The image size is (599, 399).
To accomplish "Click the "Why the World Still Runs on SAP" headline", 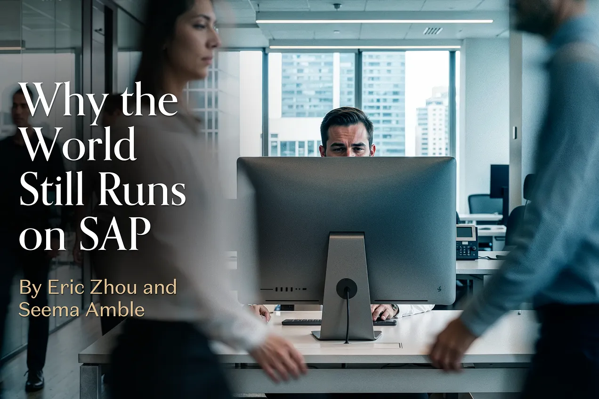I will point(101,167).
